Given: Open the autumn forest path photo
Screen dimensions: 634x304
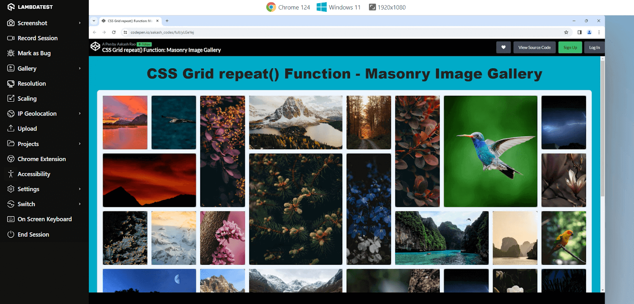Looking at the screenshot, I should point(369,122).
